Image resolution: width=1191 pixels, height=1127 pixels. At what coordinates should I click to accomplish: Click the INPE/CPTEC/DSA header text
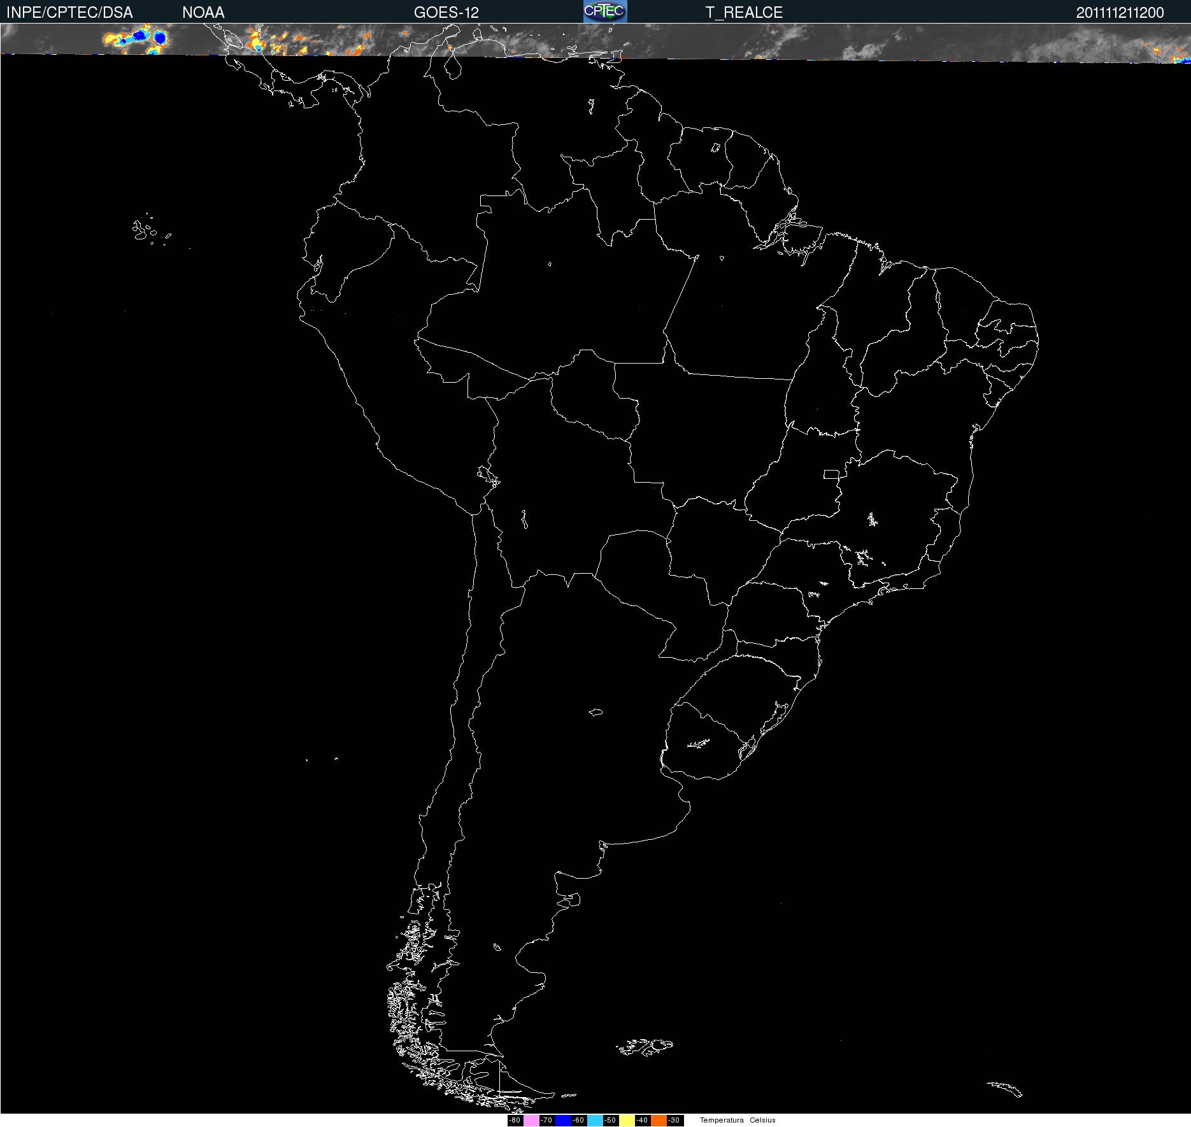tap(69, 12)
